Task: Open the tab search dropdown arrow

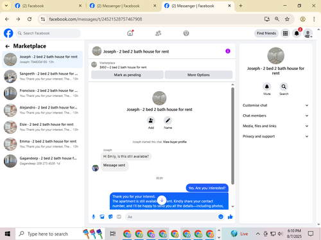Action: coord(6,6)
